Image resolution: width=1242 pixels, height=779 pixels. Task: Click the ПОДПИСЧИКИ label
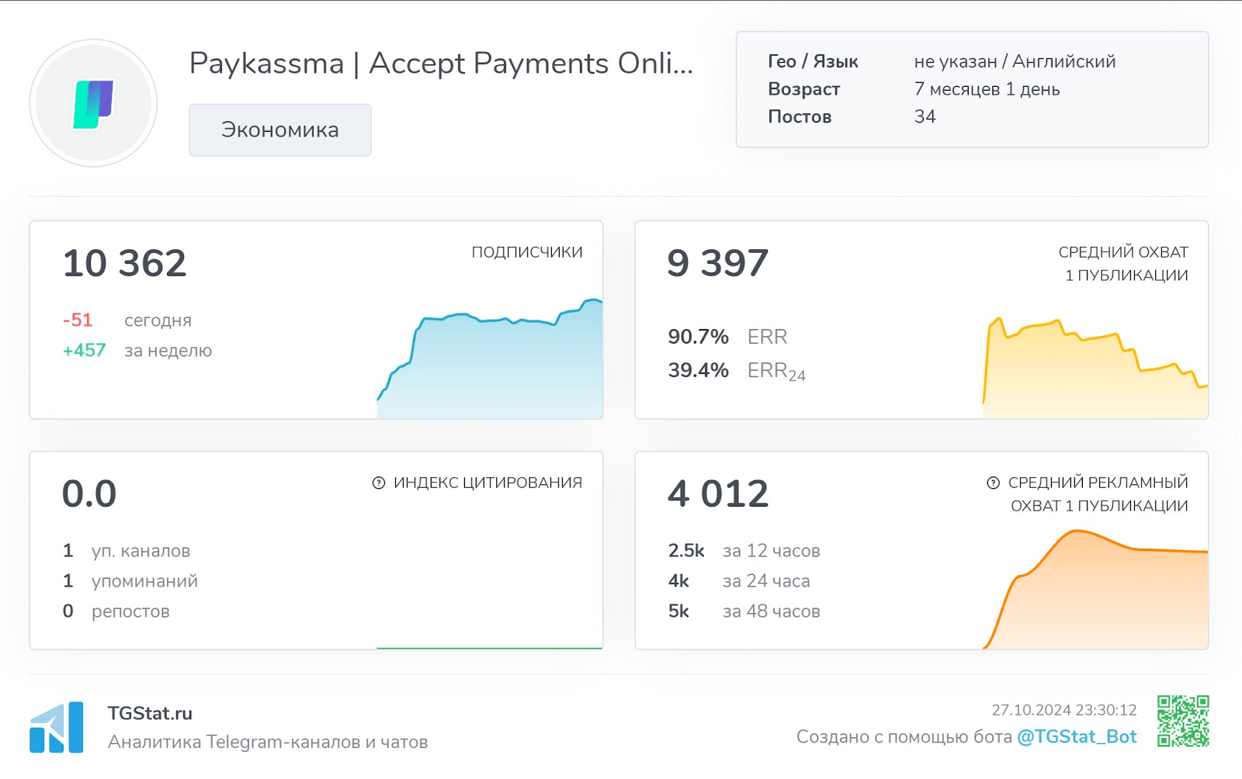(x=527, y=252)
